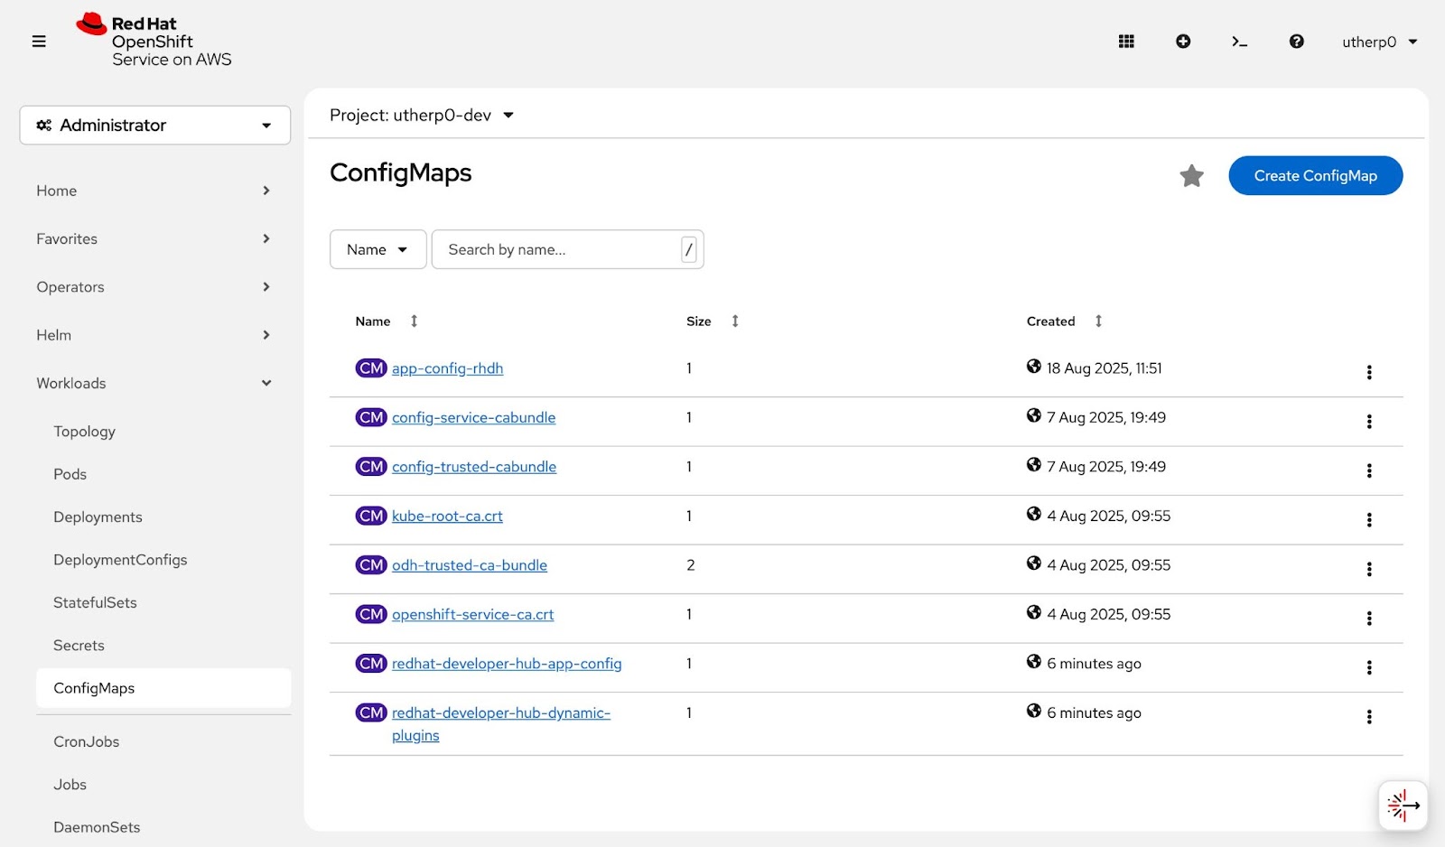Open the command line terminal icon
Screen dimensions: 1445x847
coord(1240,42)
